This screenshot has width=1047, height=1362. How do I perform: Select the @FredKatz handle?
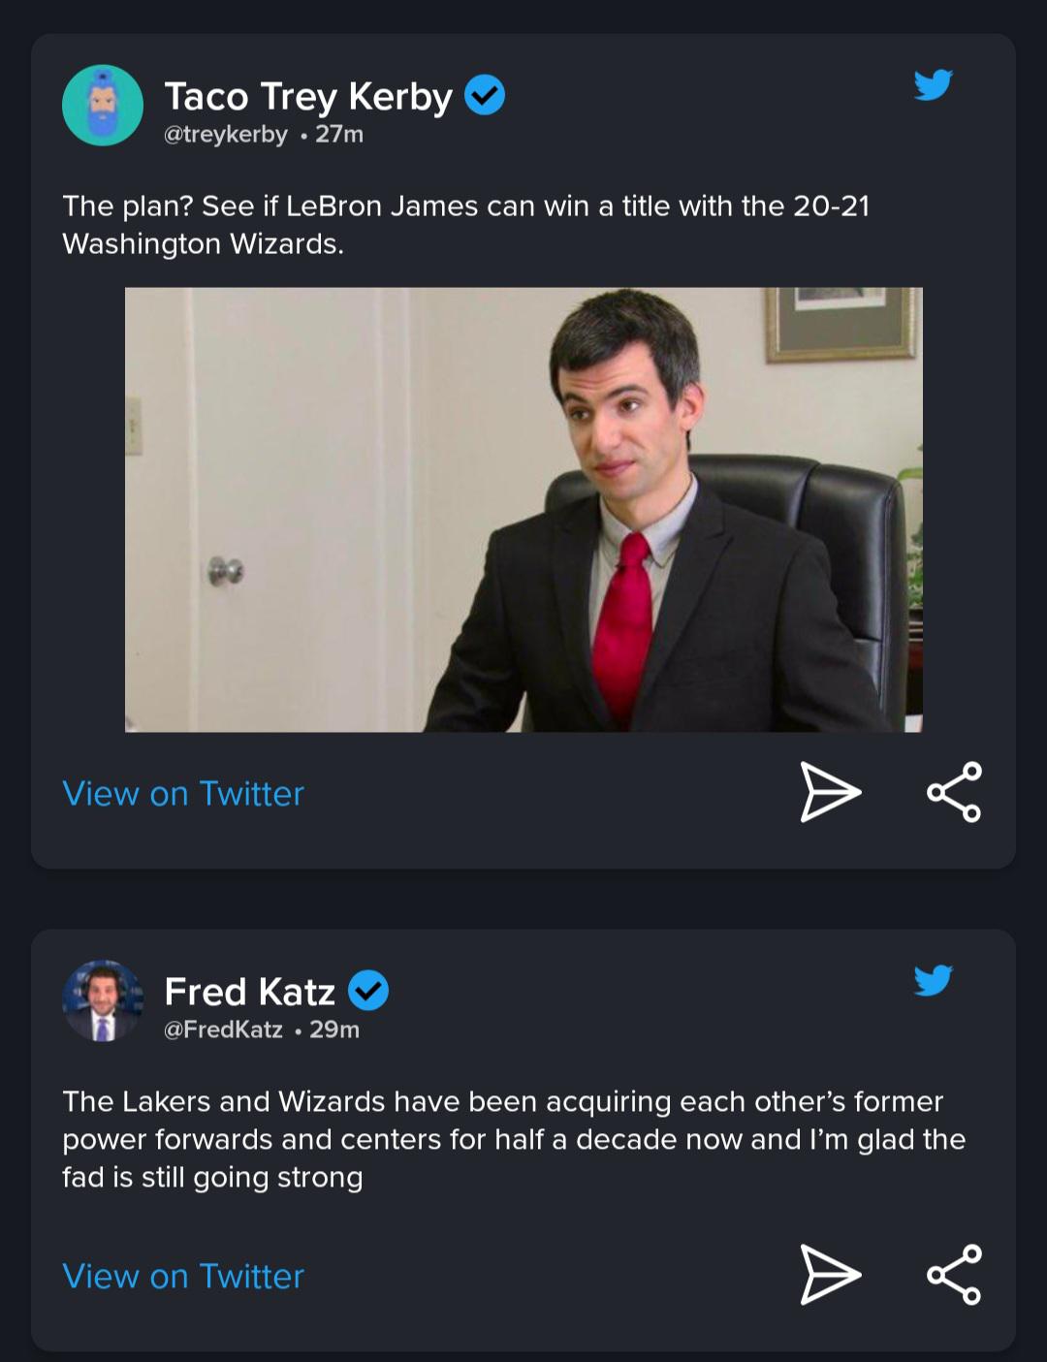click(x=223, y=1029)
